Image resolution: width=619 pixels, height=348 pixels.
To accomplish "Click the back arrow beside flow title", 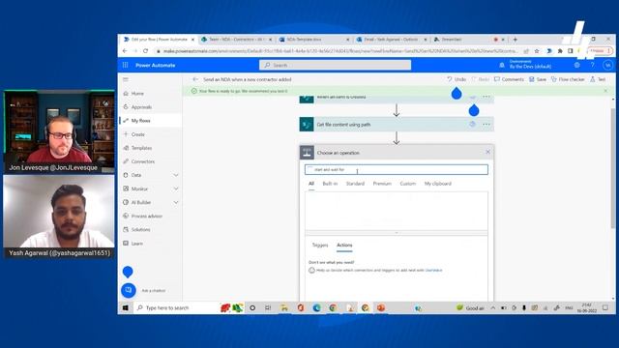I will point(195,79).
